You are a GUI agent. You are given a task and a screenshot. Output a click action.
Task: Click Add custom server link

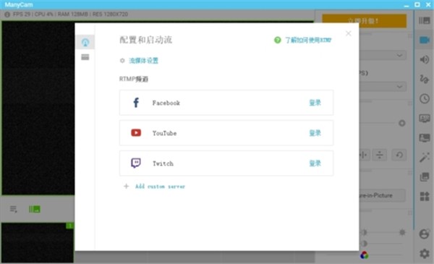click(160, 187)
